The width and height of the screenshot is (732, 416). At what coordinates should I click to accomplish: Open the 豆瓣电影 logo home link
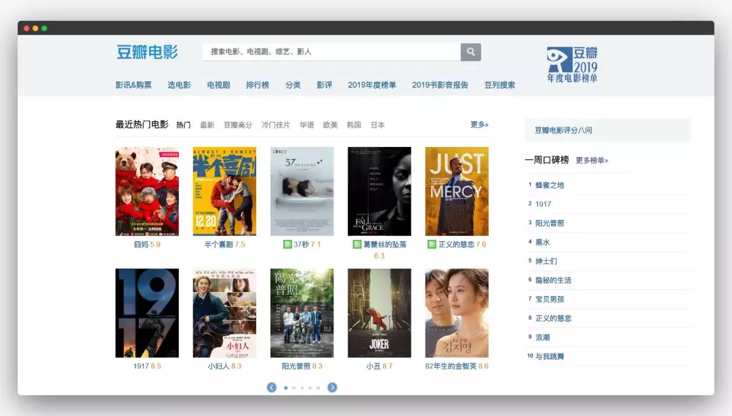coord(147,51)
